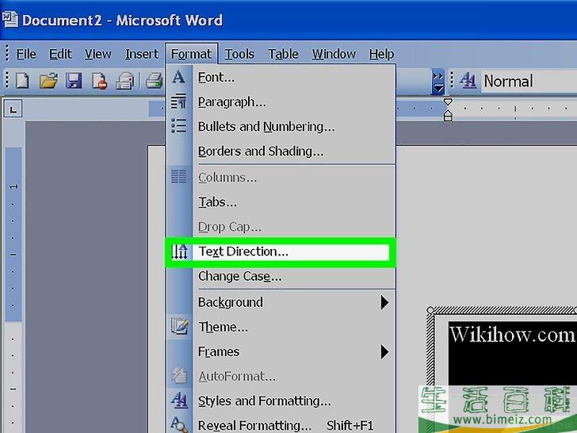Click the toolbar move handle beside File

[x=7, y=54]
